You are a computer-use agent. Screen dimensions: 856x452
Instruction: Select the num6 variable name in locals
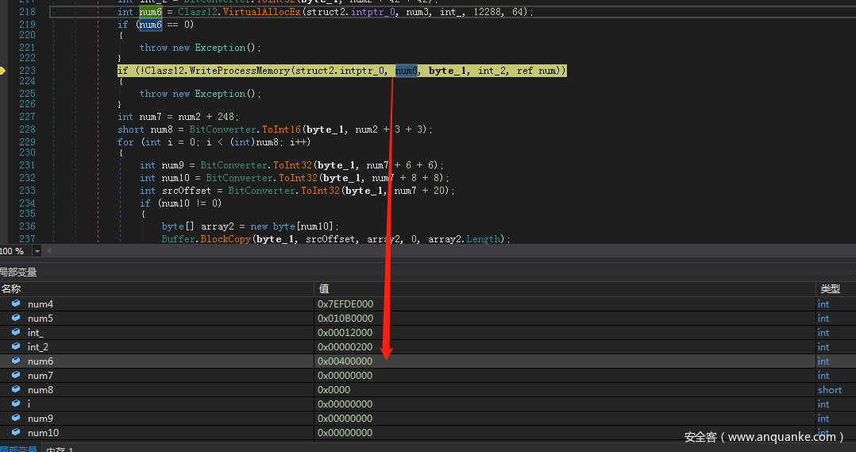pos(40,361)
